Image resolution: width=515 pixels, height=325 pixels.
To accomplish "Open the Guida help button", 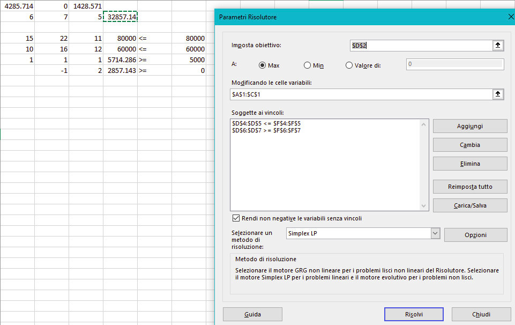I will 252,314.
